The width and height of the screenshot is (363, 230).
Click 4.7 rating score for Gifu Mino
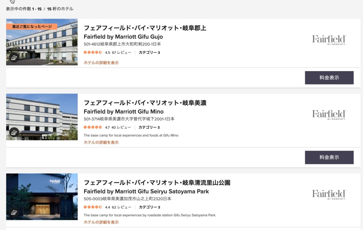107,128
